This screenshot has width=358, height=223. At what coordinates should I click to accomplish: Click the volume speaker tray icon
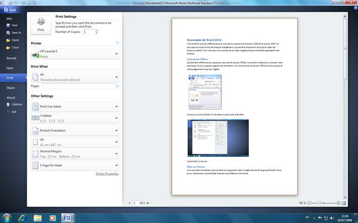[332, 218]
